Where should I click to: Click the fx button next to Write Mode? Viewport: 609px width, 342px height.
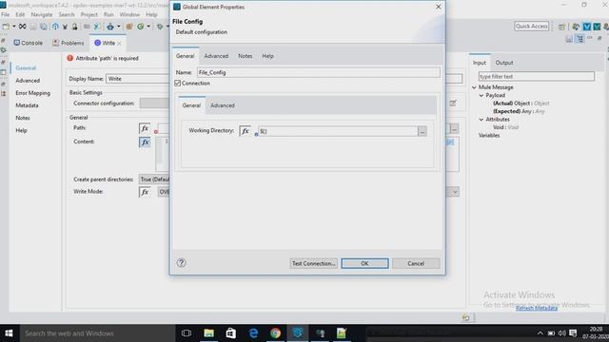pyautogui.click(x=145, y=192)
